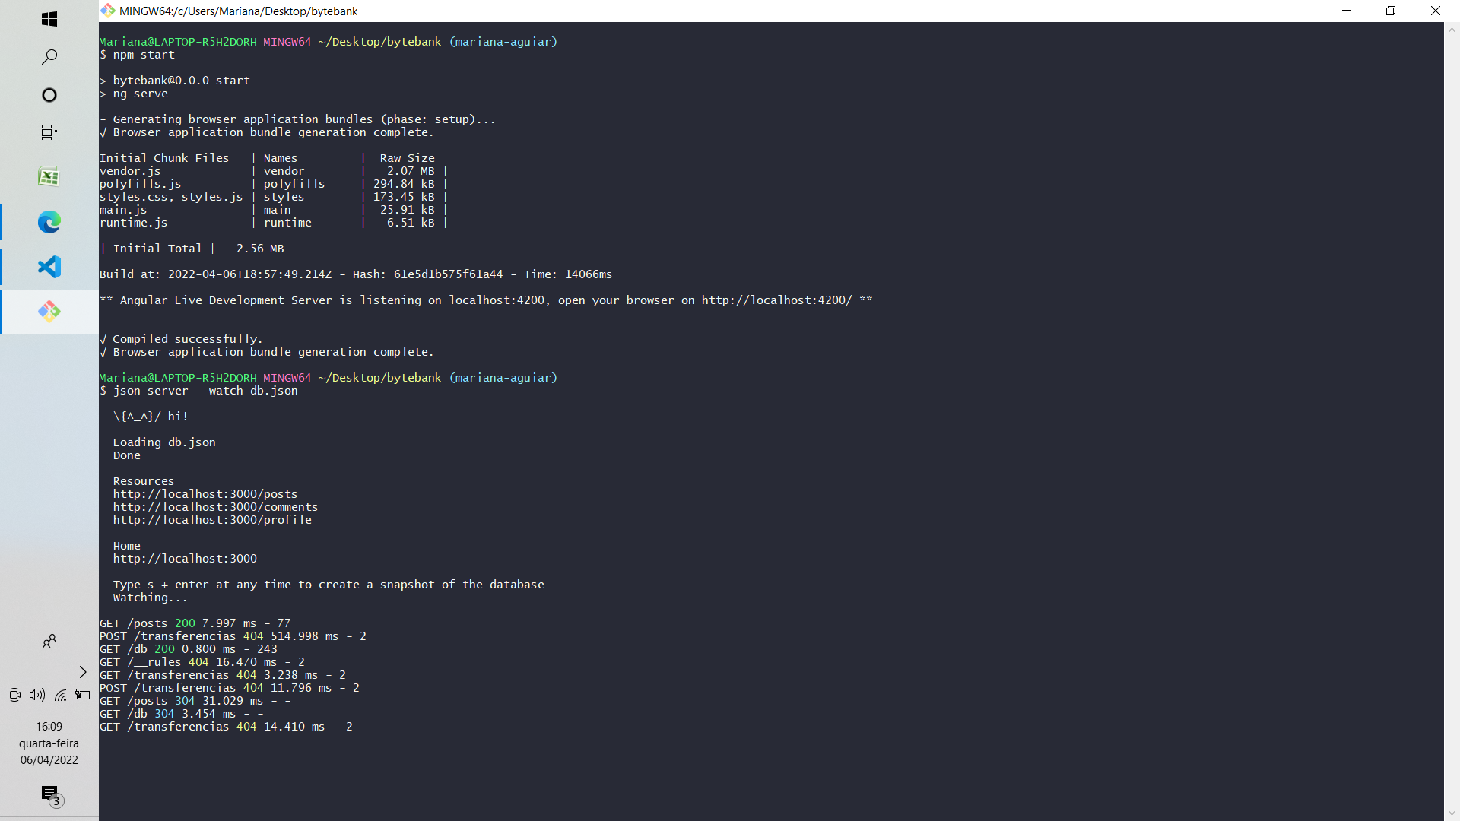Click http://localhost:3000/profile resource line
1460x821 pixels.
coord(212,520)
